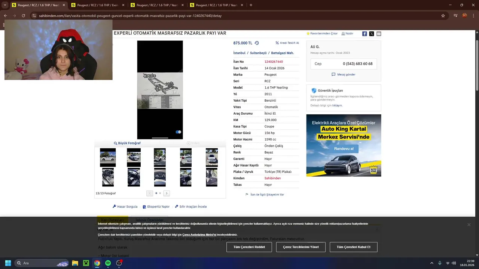Close the cookie banner with the X
The image size is (479, 269).
coord(469,225)
